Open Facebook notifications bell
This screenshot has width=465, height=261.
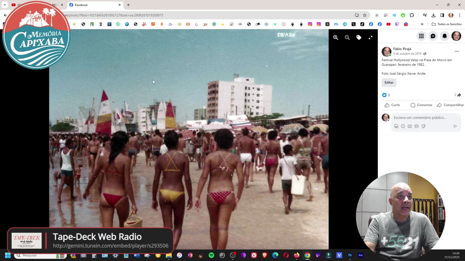click(x=445, y=36)
